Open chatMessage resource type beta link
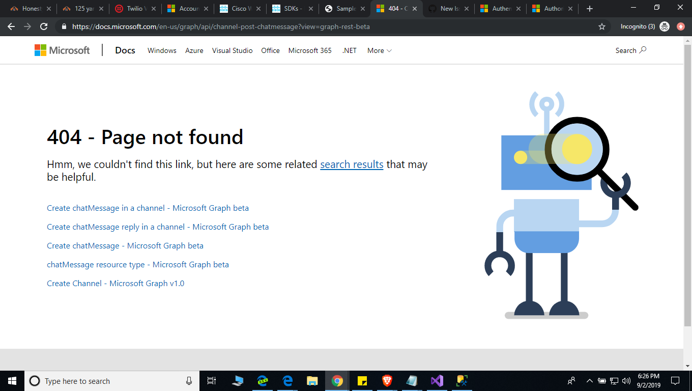Image resolution: width=692 pixels, height=391 pixels. point(137,264)
